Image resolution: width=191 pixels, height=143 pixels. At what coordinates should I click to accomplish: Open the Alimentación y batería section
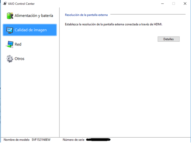(34, 16)
